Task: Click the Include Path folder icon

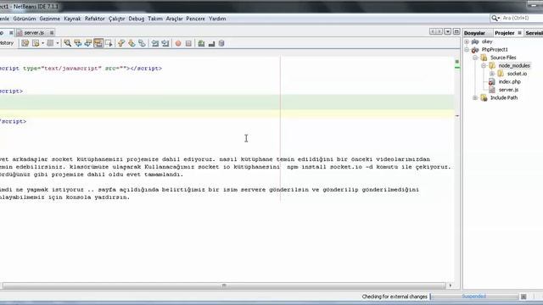Action: click(x=484, y=98)
